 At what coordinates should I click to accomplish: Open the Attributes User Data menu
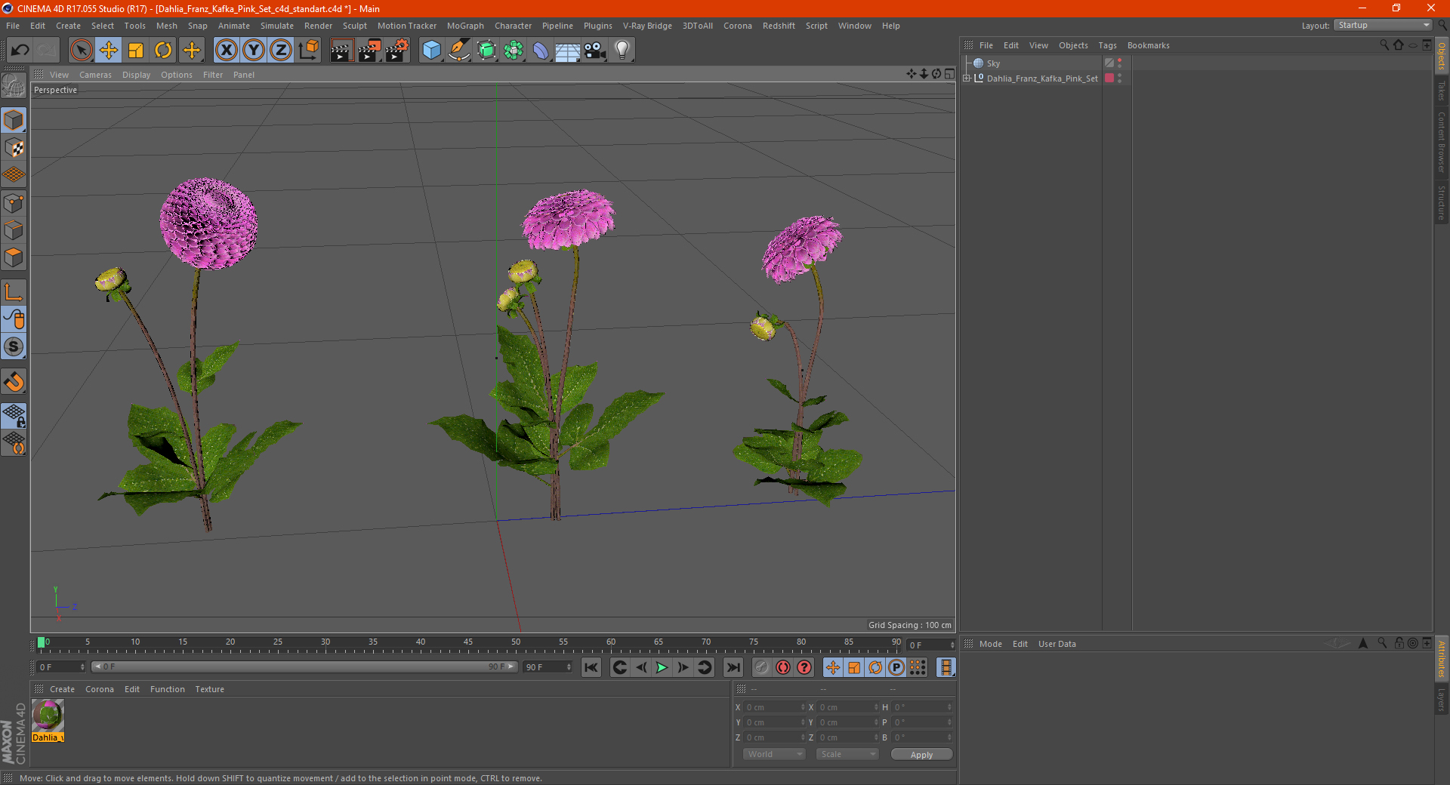pyautogui.click(x=1057, y=644)
